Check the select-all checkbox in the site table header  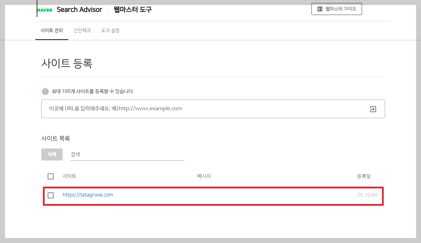(51, 176)
